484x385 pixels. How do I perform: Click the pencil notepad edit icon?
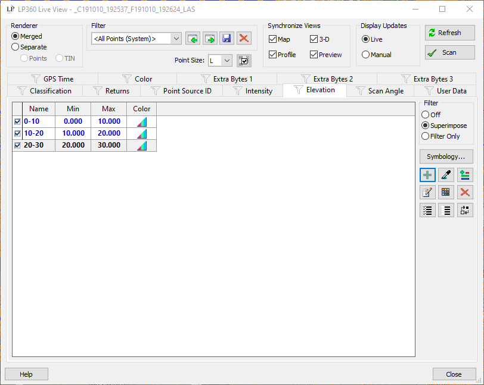[427, 192]
